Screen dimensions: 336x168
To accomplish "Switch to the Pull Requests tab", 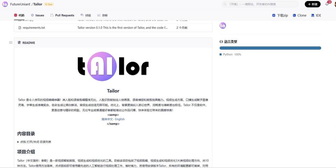I will click(62, 15).
